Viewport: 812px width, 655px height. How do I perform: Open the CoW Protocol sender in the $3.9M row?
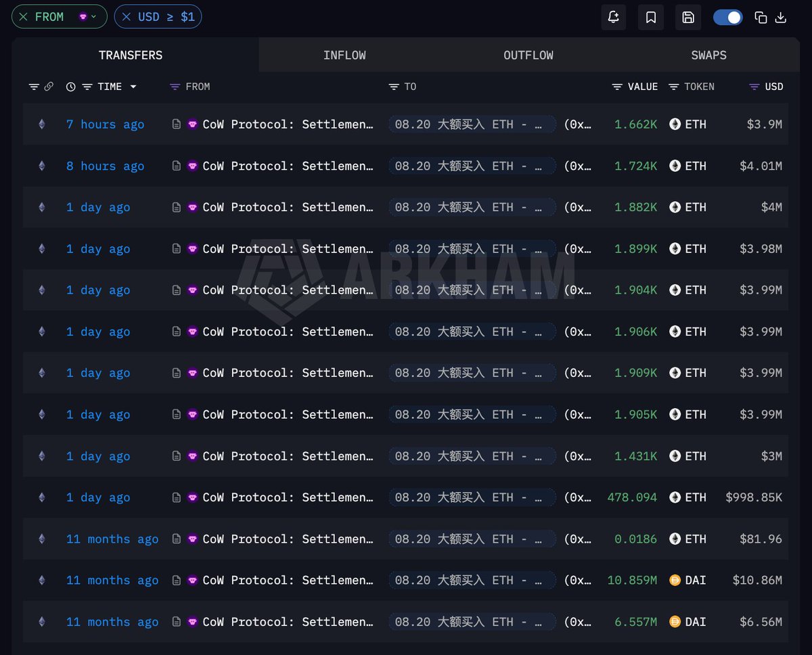pos(288,125)
